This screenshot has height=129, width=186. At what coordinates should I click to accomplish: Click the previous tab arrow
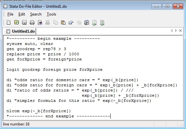pyautogui.click(x=171, y=31)
